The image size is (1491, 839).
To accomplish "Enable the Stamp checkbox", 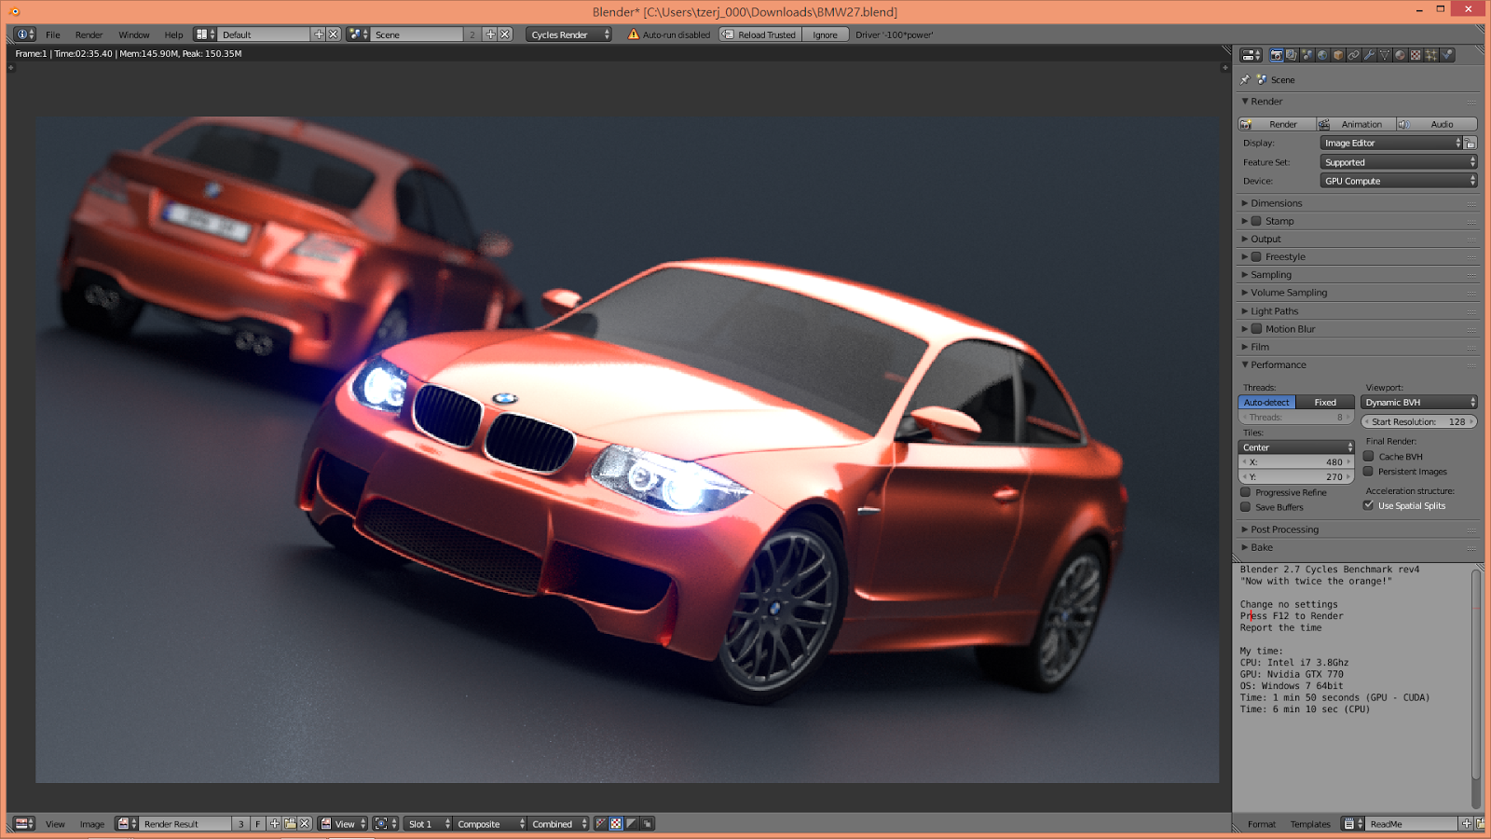I will [x=1256, y=222].
